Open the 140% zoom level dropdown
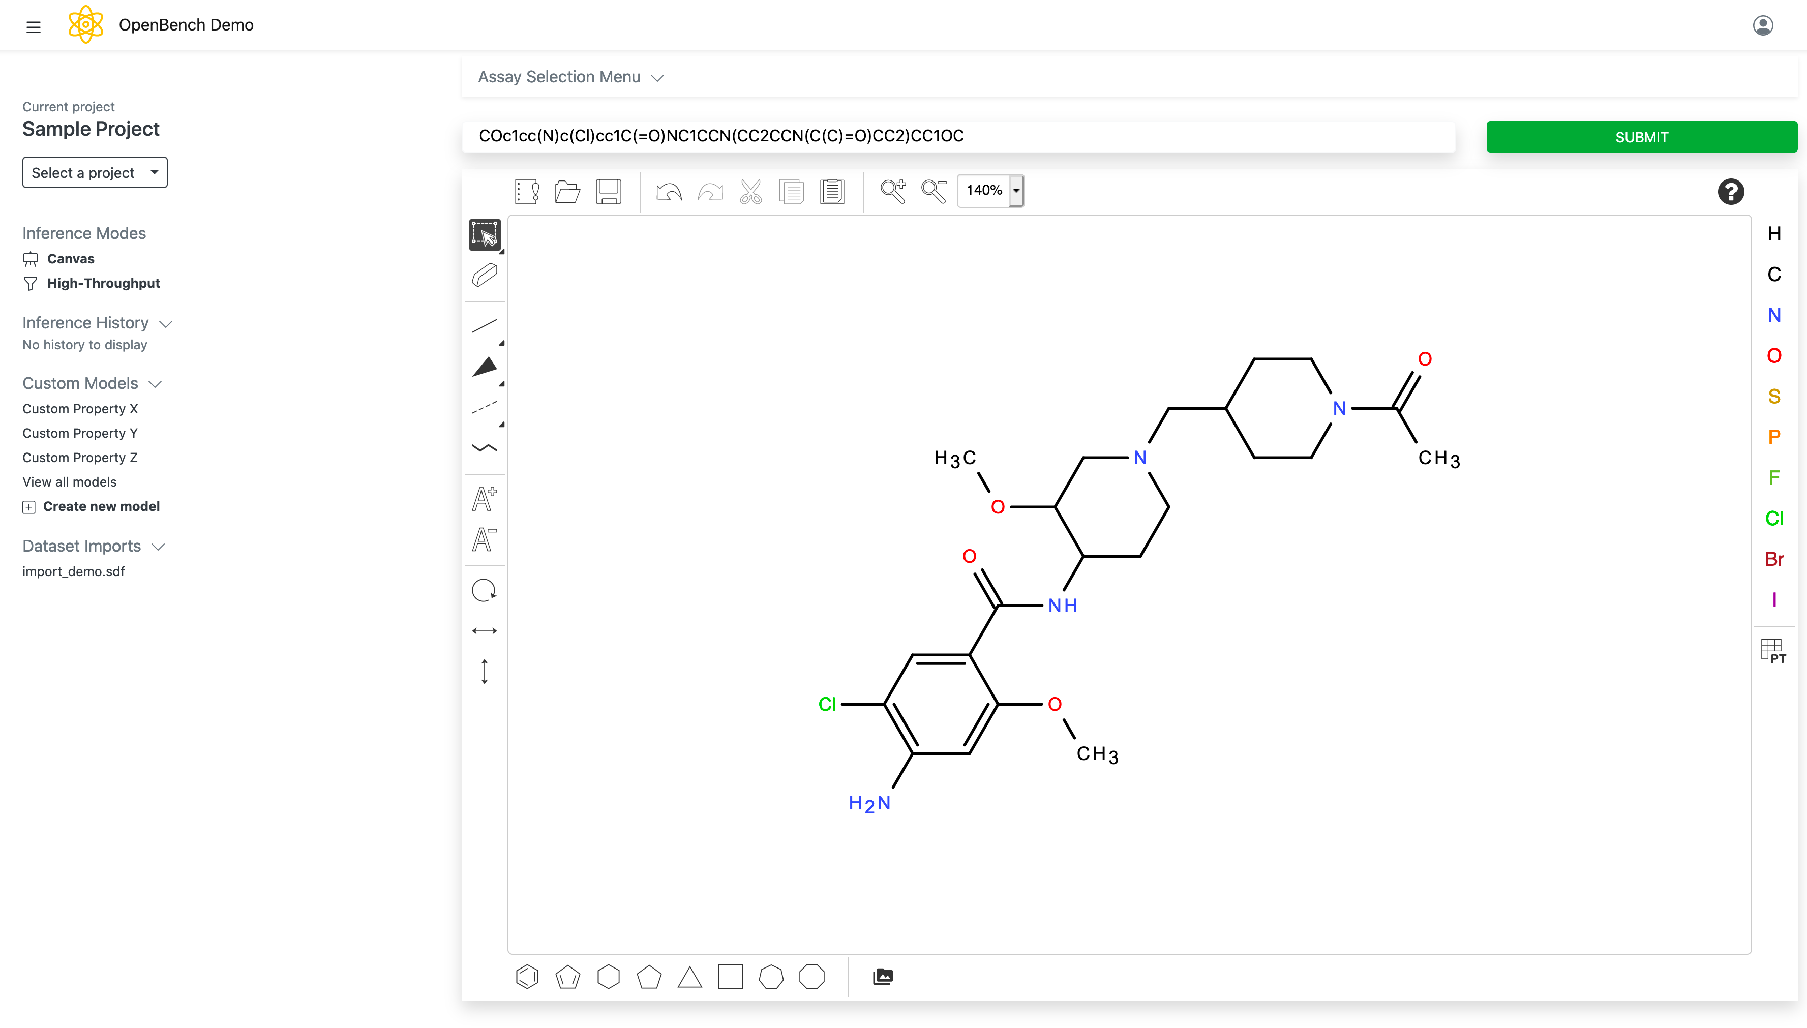Screen dimensions: 1807x1028 tap(1016, 191)
